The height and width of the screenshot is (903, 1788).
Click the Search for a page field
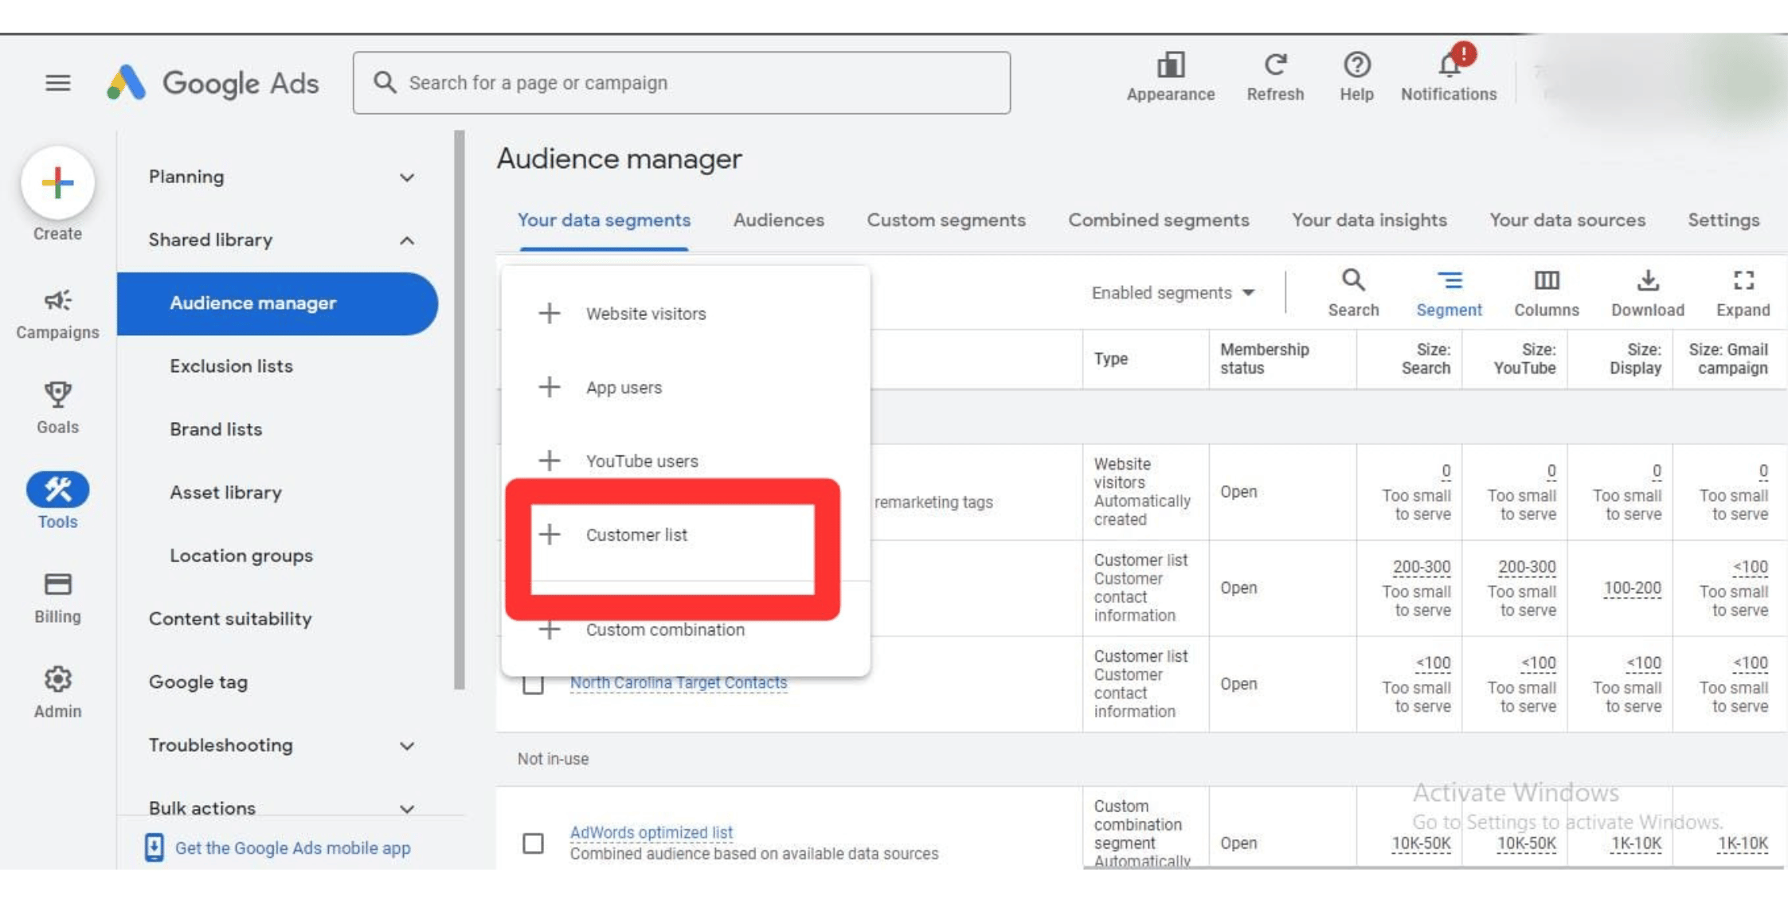680,82
